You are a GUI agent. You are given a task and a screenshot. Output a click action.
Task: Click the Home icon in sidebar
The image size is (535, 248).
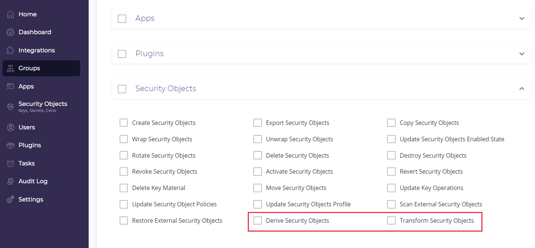tap(10, 14)
